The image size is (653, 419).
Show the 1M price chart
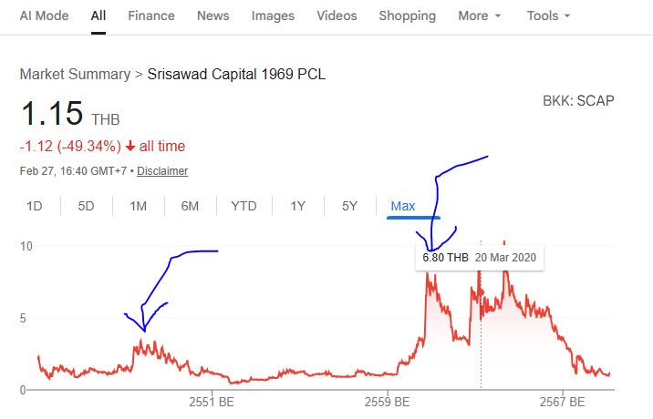tap(138, 206)
